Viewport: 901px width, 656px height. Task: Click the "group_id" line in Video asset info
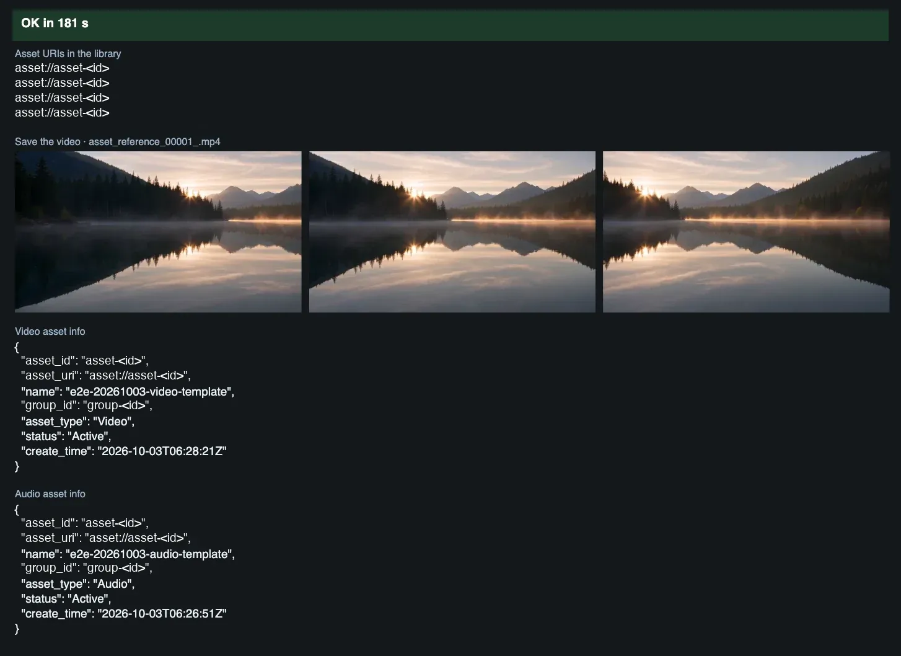[86, 406]
